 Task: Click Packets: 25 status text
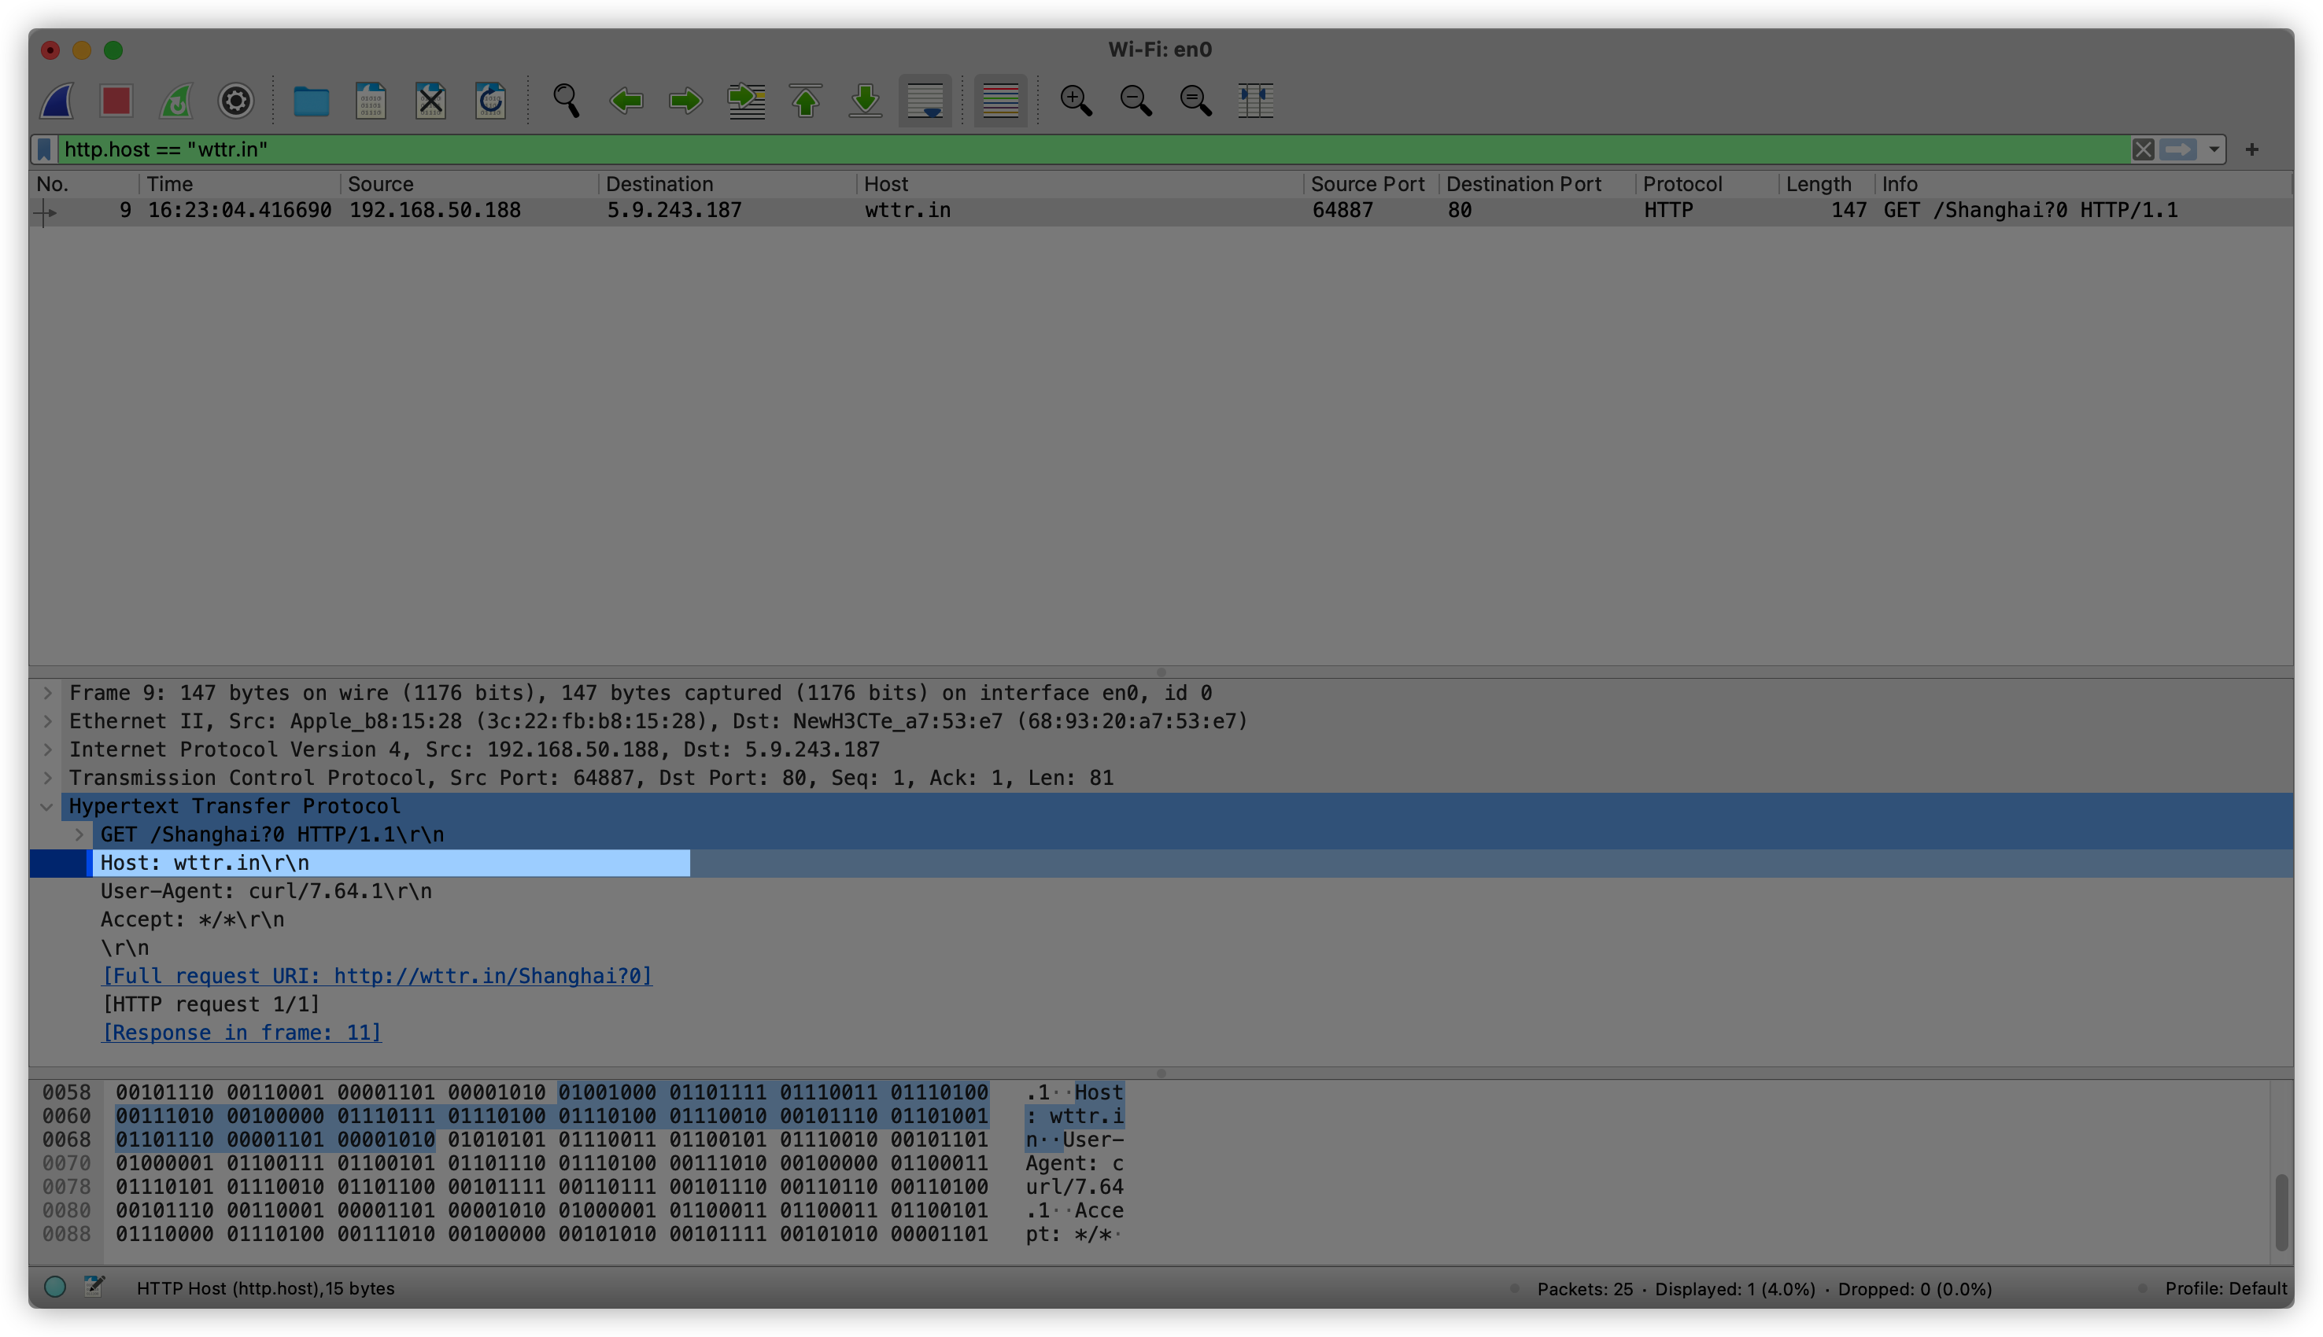1586,1290
